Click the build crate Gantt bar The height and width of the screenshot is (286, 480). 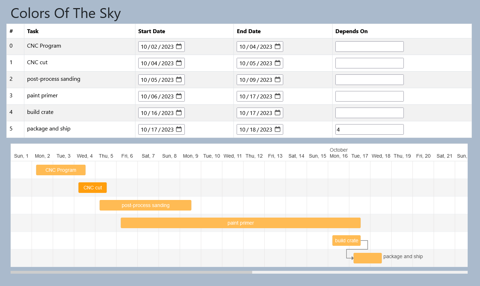(x=346, y=241)
